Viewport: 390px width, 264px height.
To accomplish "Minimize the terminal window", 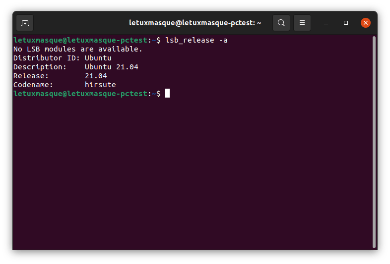I will click(326, 23).
